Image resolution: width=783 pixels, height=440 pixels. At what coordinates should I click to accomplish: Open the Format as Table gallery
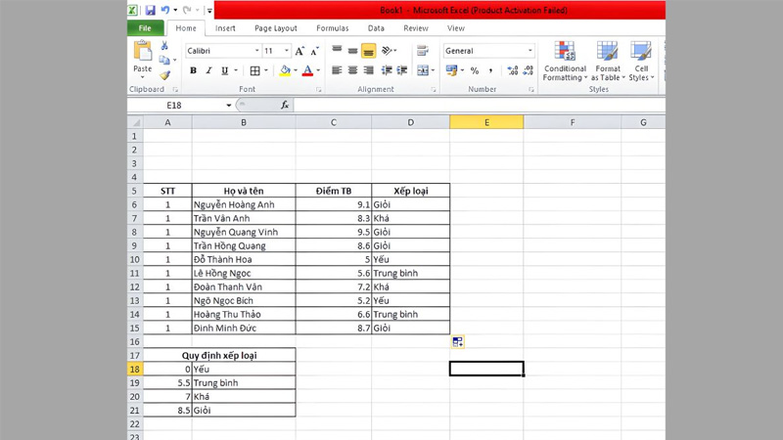click(x=608, y=62)
